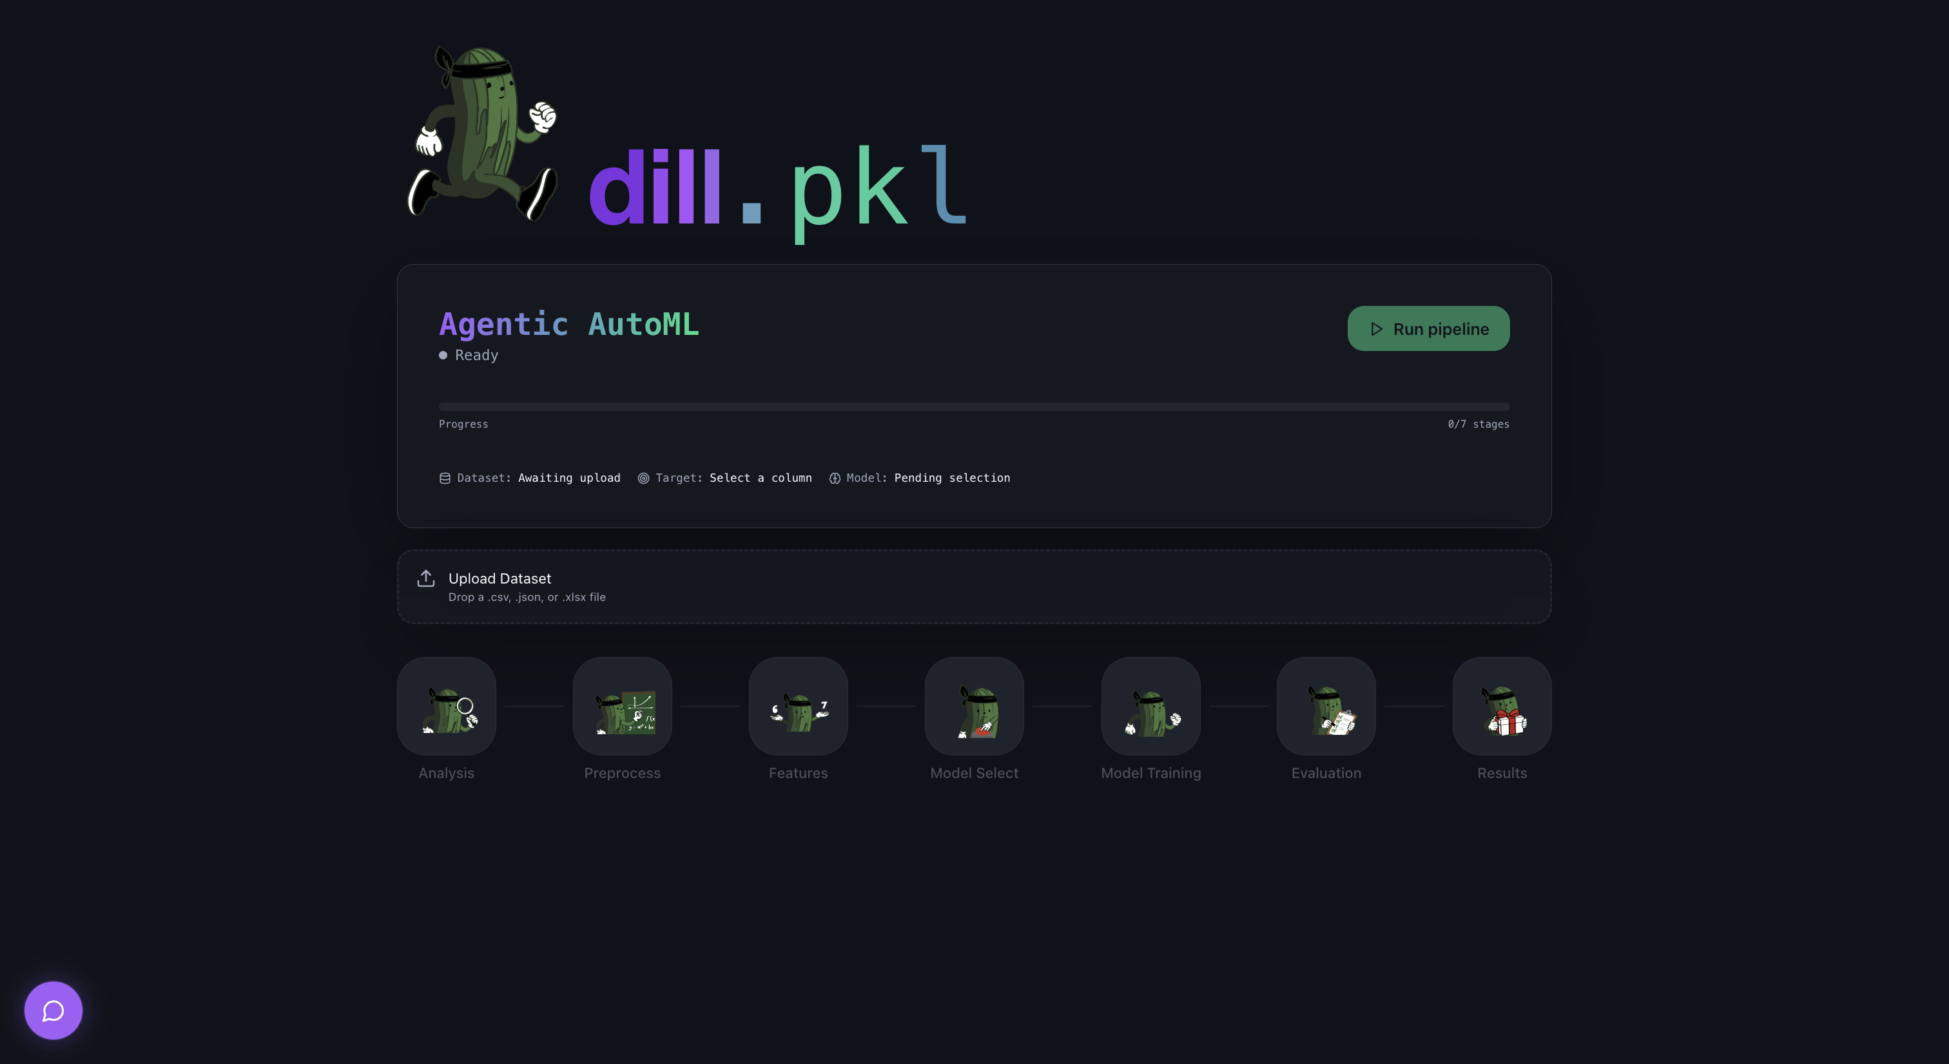The width and height of the screenshot is (1949, 1064).
Task: Click the Model Select stage icon
Action: tap(974, 707)
